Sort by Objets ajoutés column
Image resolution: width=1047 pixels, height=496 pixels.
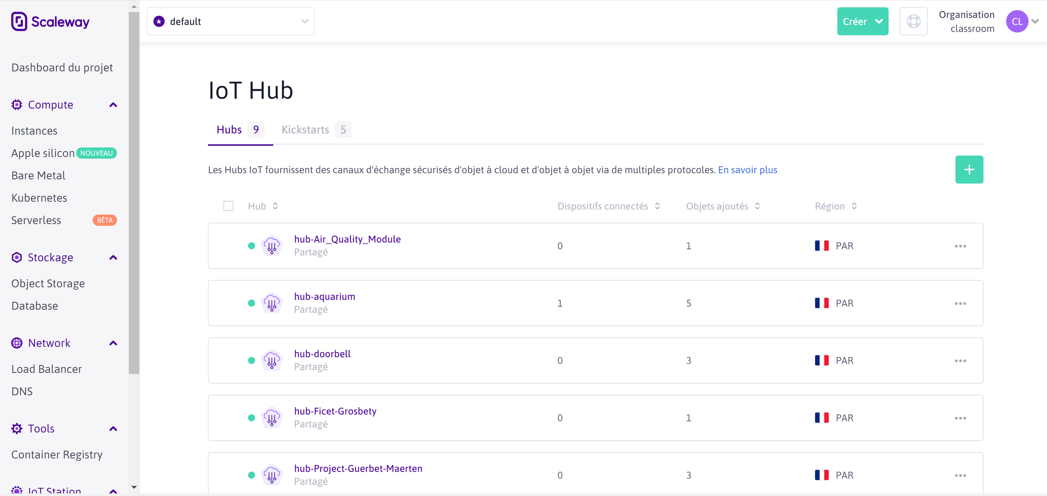[757, 206]
